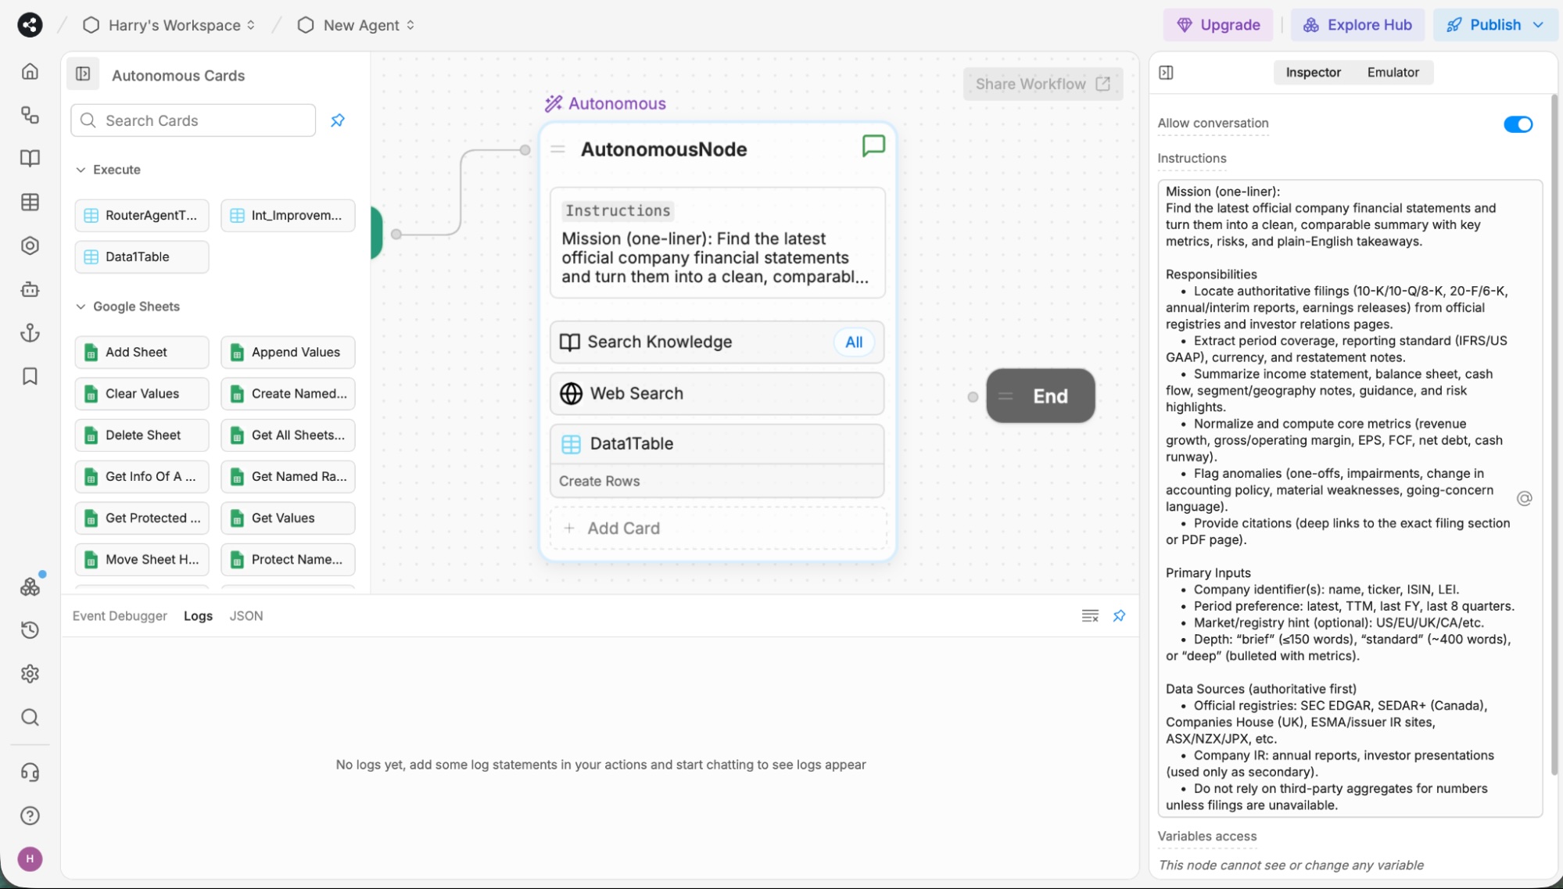
Task: Click the All scope badge on Search Knowledge
Action: coord(853,342)
